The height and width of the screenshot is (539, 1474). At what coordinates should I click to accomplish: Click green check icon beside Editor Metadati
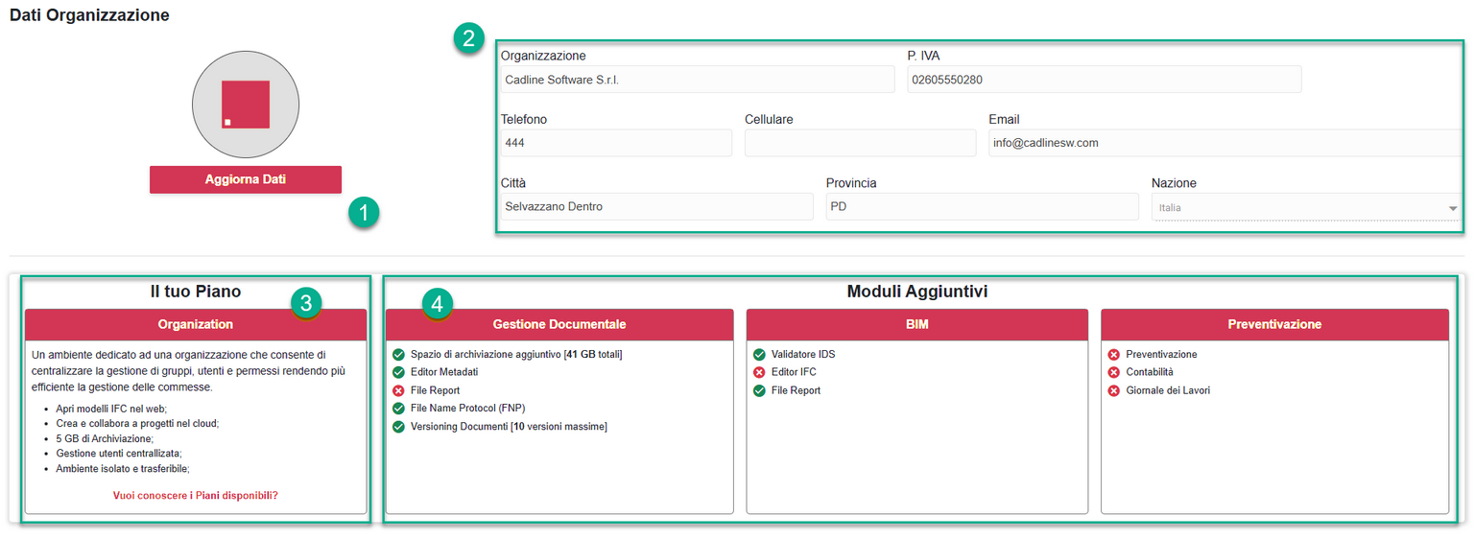[398, 372]
